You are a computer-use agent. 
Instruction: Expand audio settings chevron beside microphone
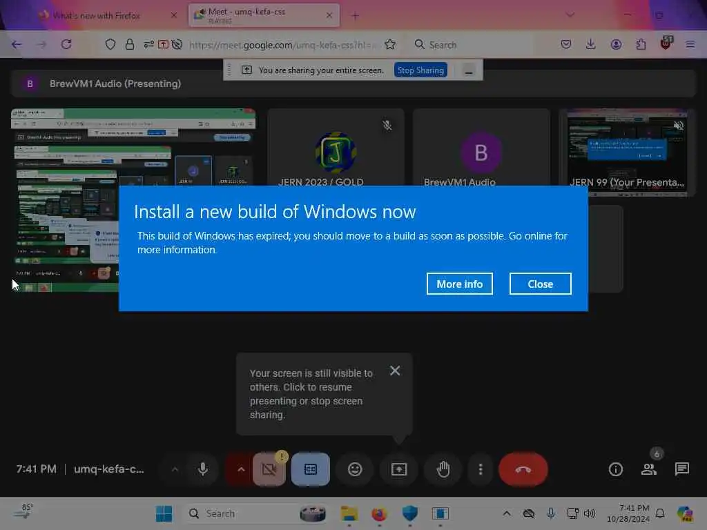(x=175, y=469)
